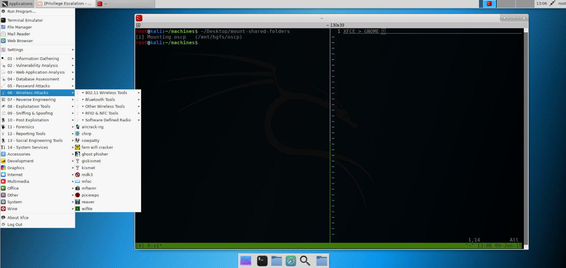Screen dimensions: 566x268
Task: Click the network connection icon in top panel
Action: coord(553,4)
